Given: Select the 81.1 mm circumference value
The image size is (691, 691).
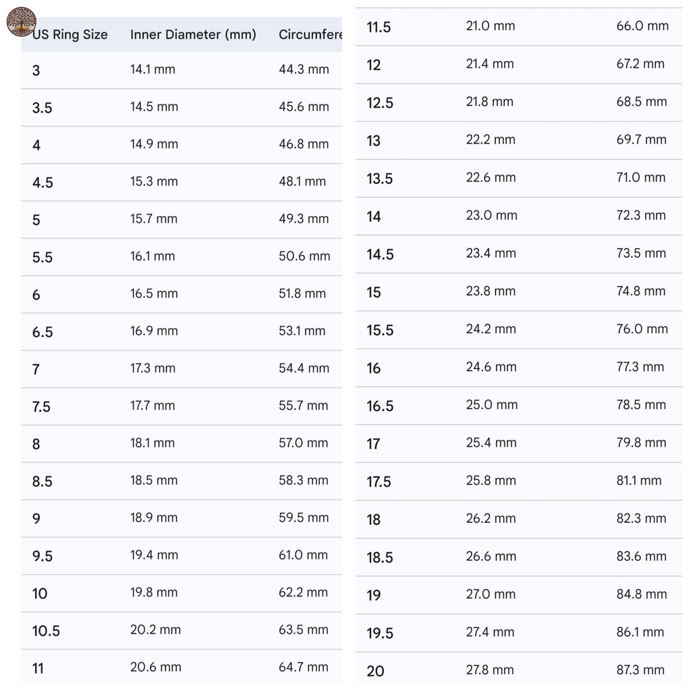Looking at the screenshot, I should (x=638, y=480).
